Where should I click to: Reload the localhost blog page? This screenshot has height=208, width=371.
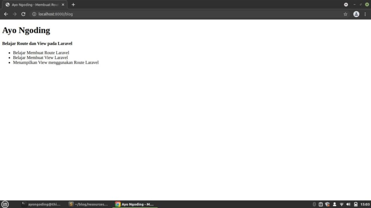[23, 14]
